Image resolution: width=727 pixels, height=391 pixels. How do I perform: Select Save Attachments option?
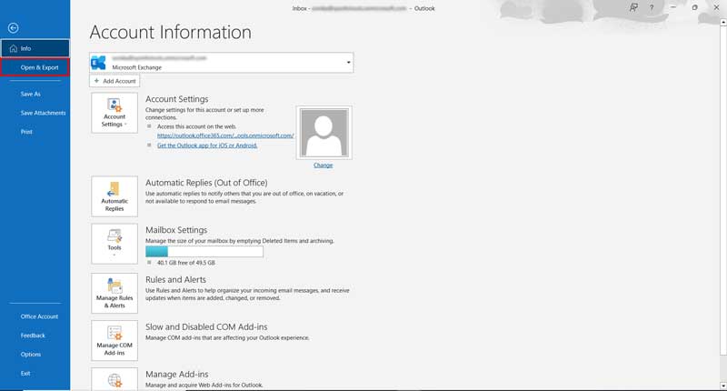(x=43, y=113)
